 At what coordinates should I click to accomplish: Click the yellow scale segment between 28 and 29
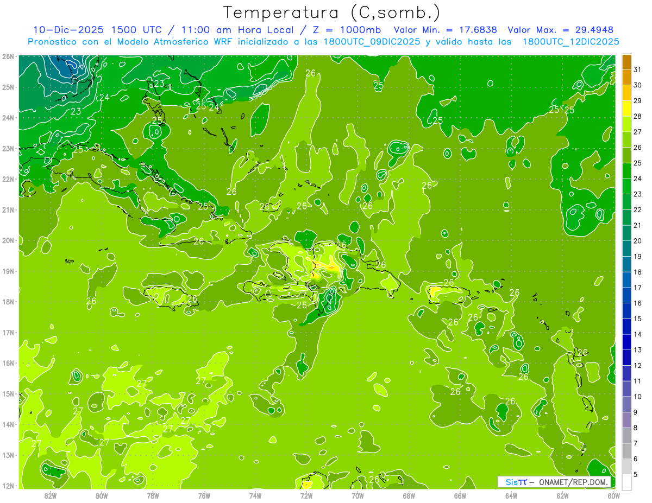(x=626, y=109)
